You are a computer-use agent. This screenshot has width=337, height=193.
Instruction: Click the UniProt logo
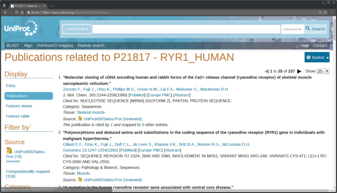[x=21, y=28]
